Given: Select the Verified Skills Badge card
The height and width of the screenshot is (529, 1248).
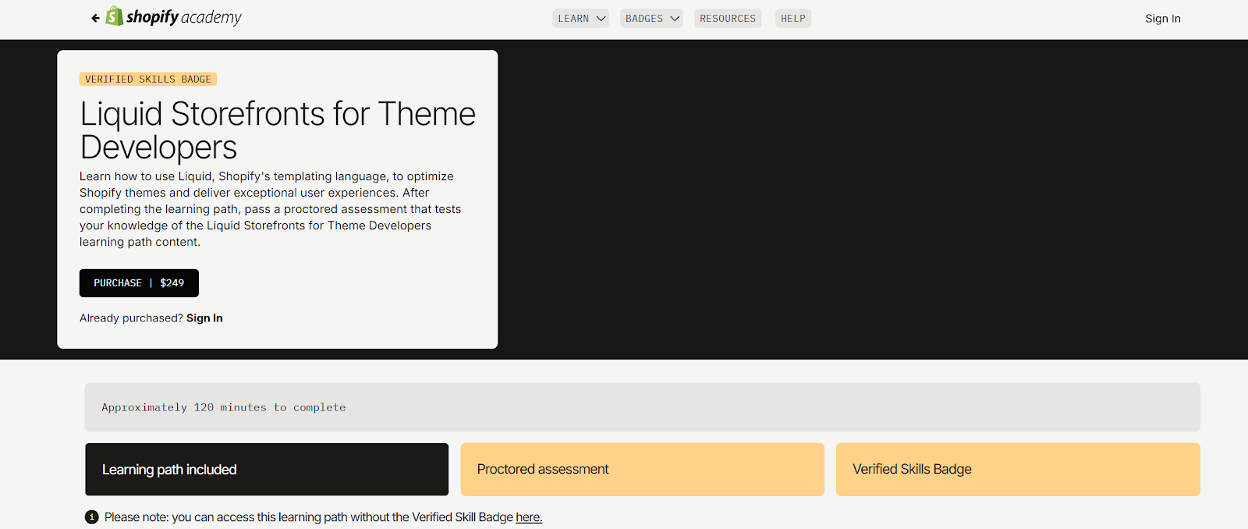Looking at the screenshot, I should pos(1018,470).
